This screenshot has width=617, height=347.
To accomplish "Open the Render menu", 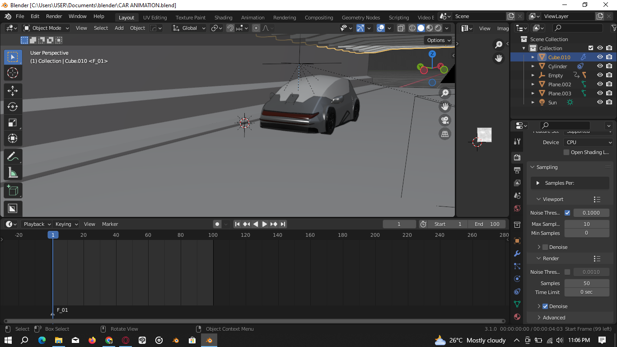I will click(54, 16).
